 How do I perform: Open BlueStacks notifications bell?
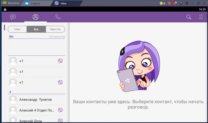175,3
